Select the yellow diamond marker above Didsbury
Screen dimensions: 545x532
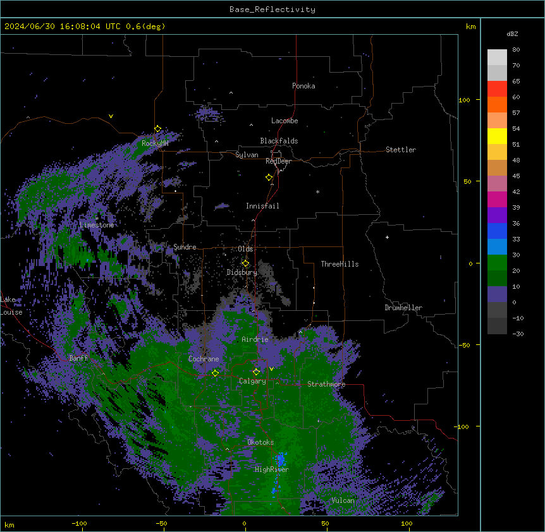pyautogui.click(x=246, y=263)
